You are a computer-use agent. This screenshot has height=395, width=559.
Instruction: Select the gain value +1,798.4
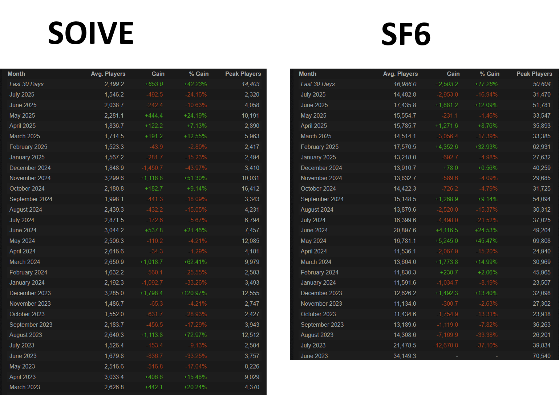(x=151, y=293)
